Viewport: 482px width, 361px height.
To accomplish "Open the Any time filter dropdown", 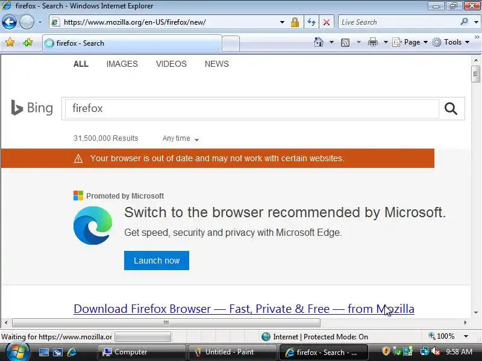I will [180, 138].
